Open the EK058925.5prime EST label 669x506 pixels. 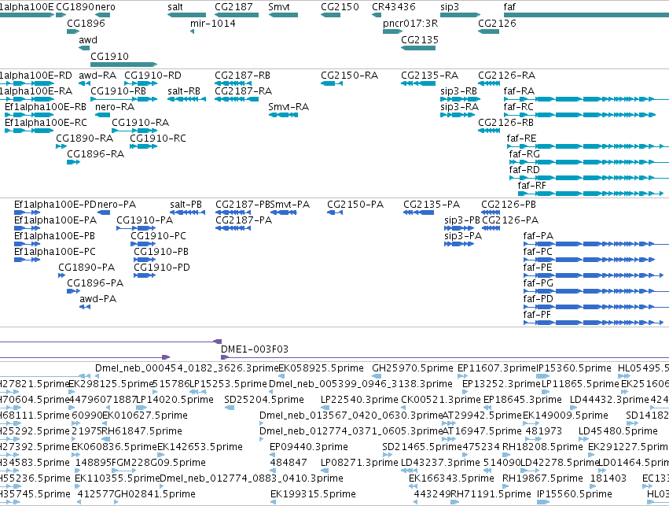pos(322,368)
